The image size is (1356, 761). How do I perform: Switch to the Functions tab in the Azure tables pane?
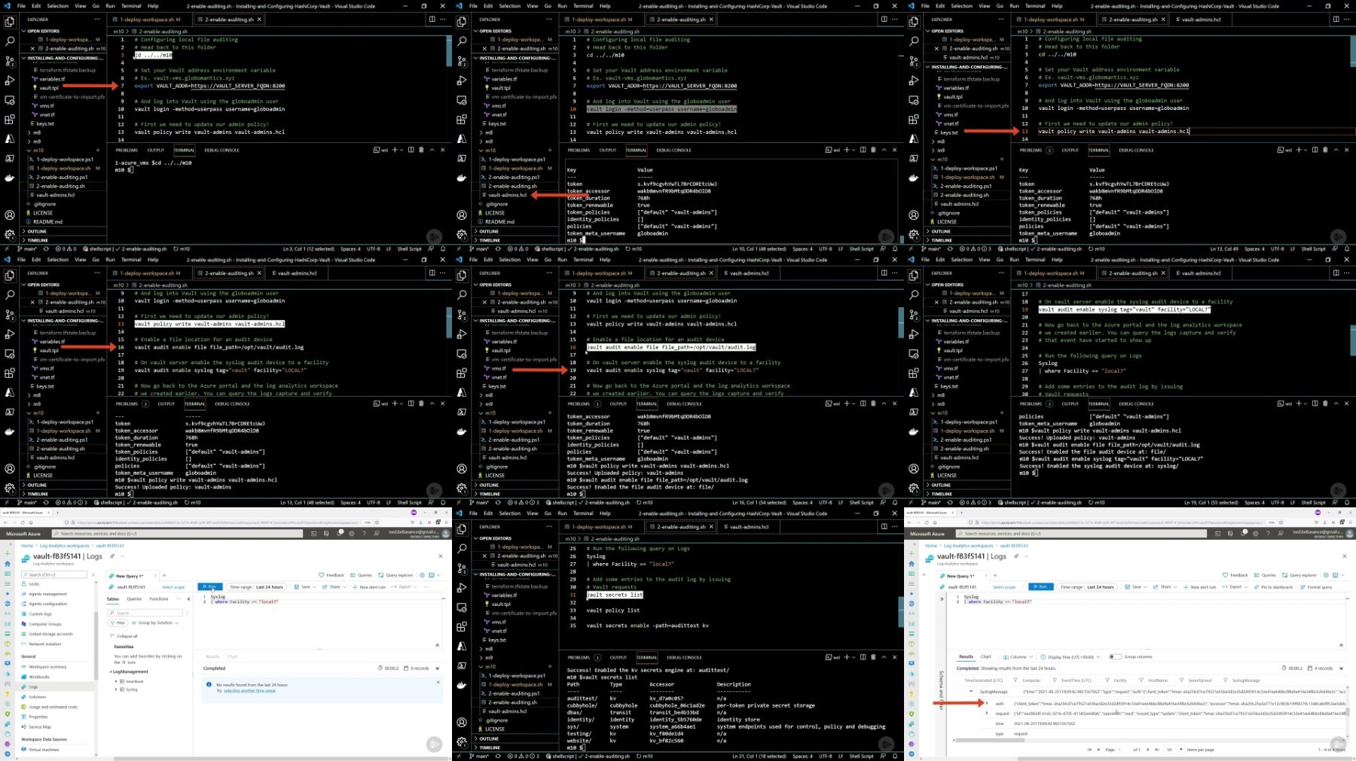(x=159, y=599)
